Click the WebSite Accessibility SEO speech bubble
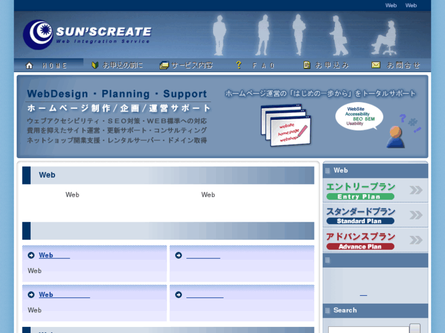The width and height of the screenshot is (445, 333). [x=359, y=116]
